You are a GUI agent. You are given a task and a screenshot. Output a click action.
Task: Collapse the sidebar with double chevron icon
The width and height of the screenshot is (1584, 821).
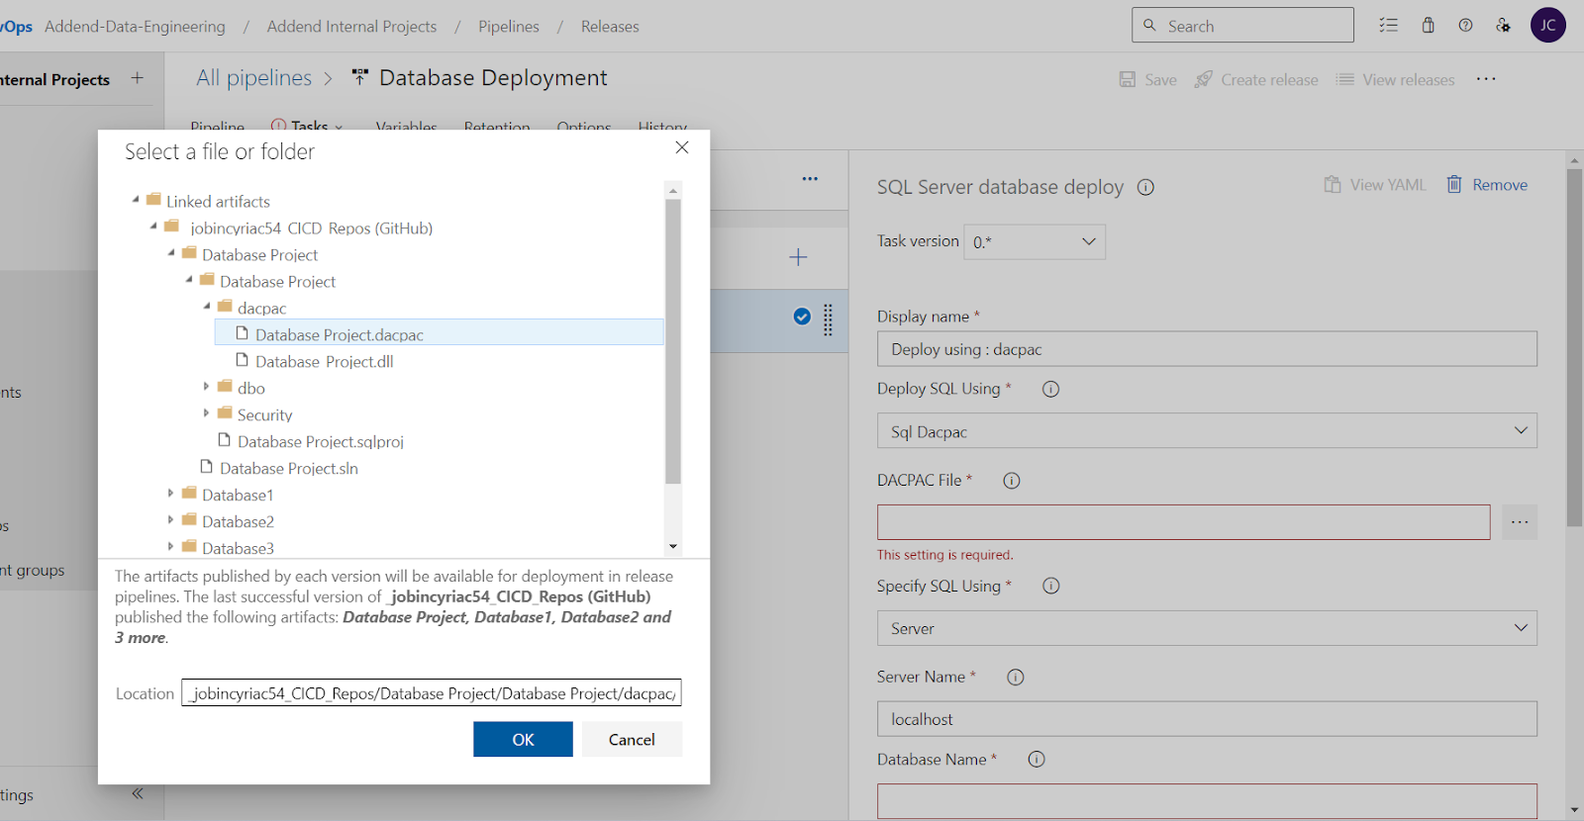pyautogui.click(x=138, y=793)
